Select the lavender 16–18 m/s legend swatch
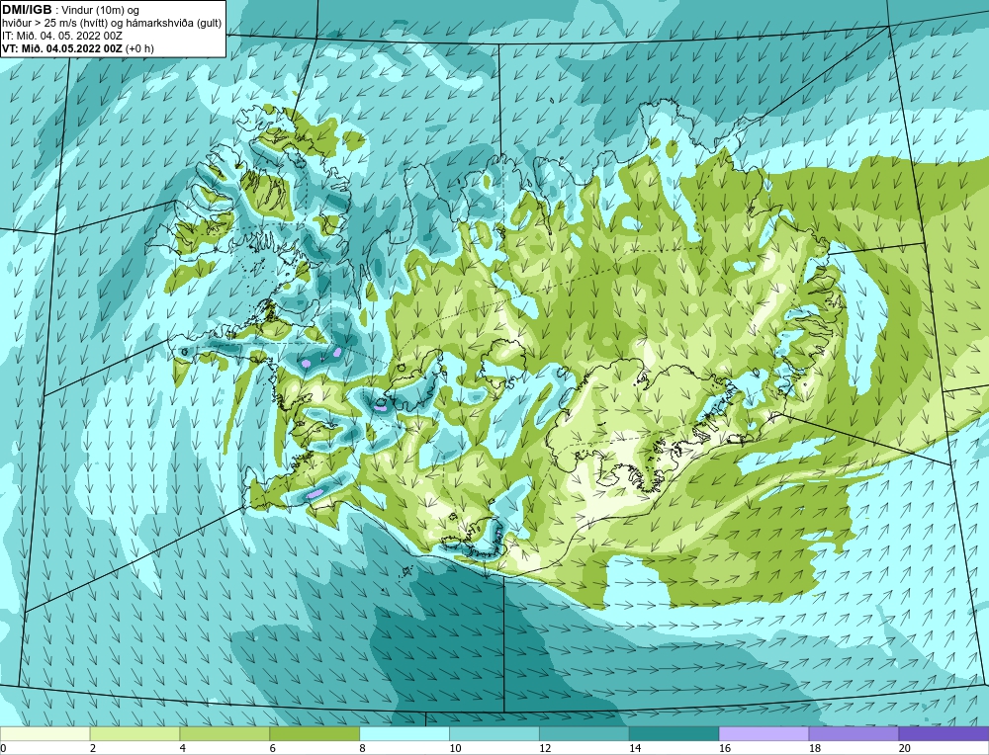Image resolution: width=989 pixels, height=755 pixels. tap(764, 733)
